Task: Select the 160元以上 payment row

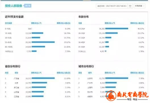Action: [38, 51]
